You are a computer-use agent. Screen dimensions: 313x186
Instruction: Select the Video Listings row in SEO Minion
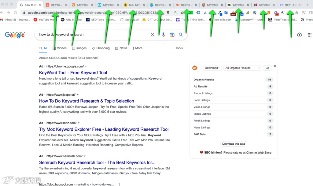233,107
